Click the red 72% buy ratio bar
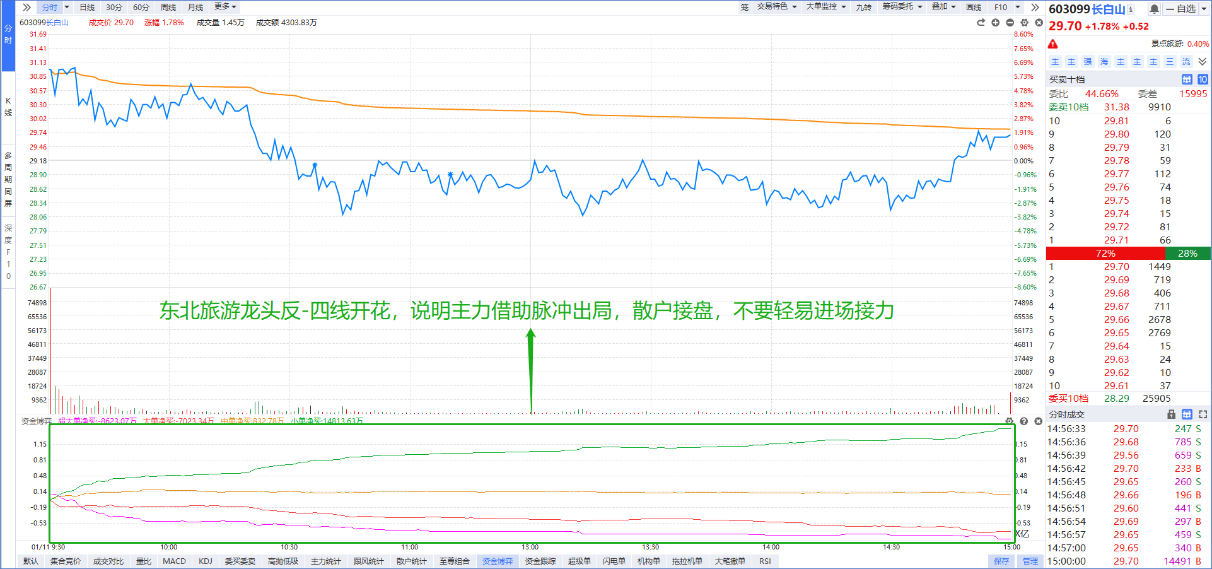Image resolution: width=1212 pixels, height=569 pixels. 1105,254
